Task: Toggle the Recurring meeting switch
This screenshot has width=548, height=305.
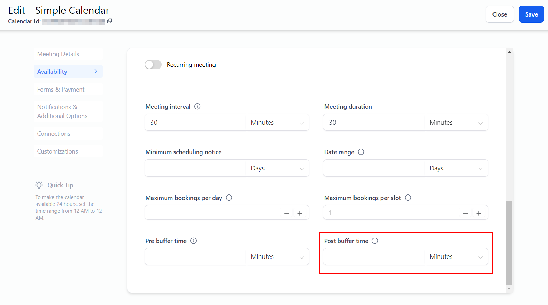Action: [153, 65]
